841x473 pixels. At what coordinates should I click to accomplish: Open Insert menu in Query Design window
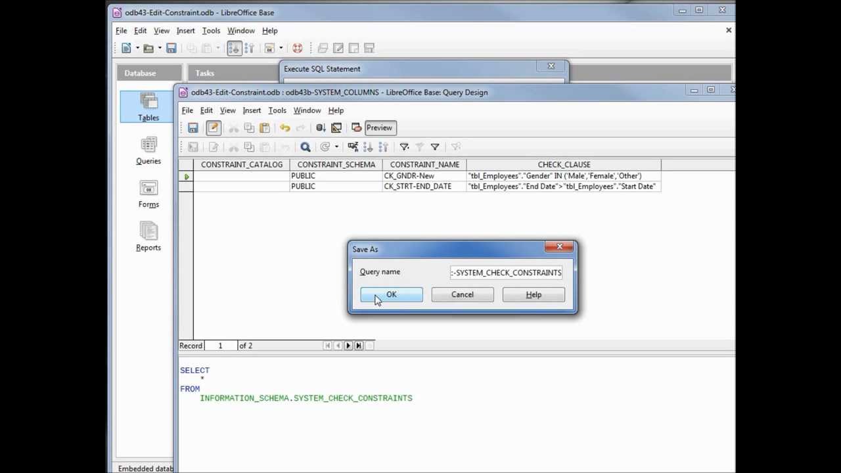click(x=252, y=110)
